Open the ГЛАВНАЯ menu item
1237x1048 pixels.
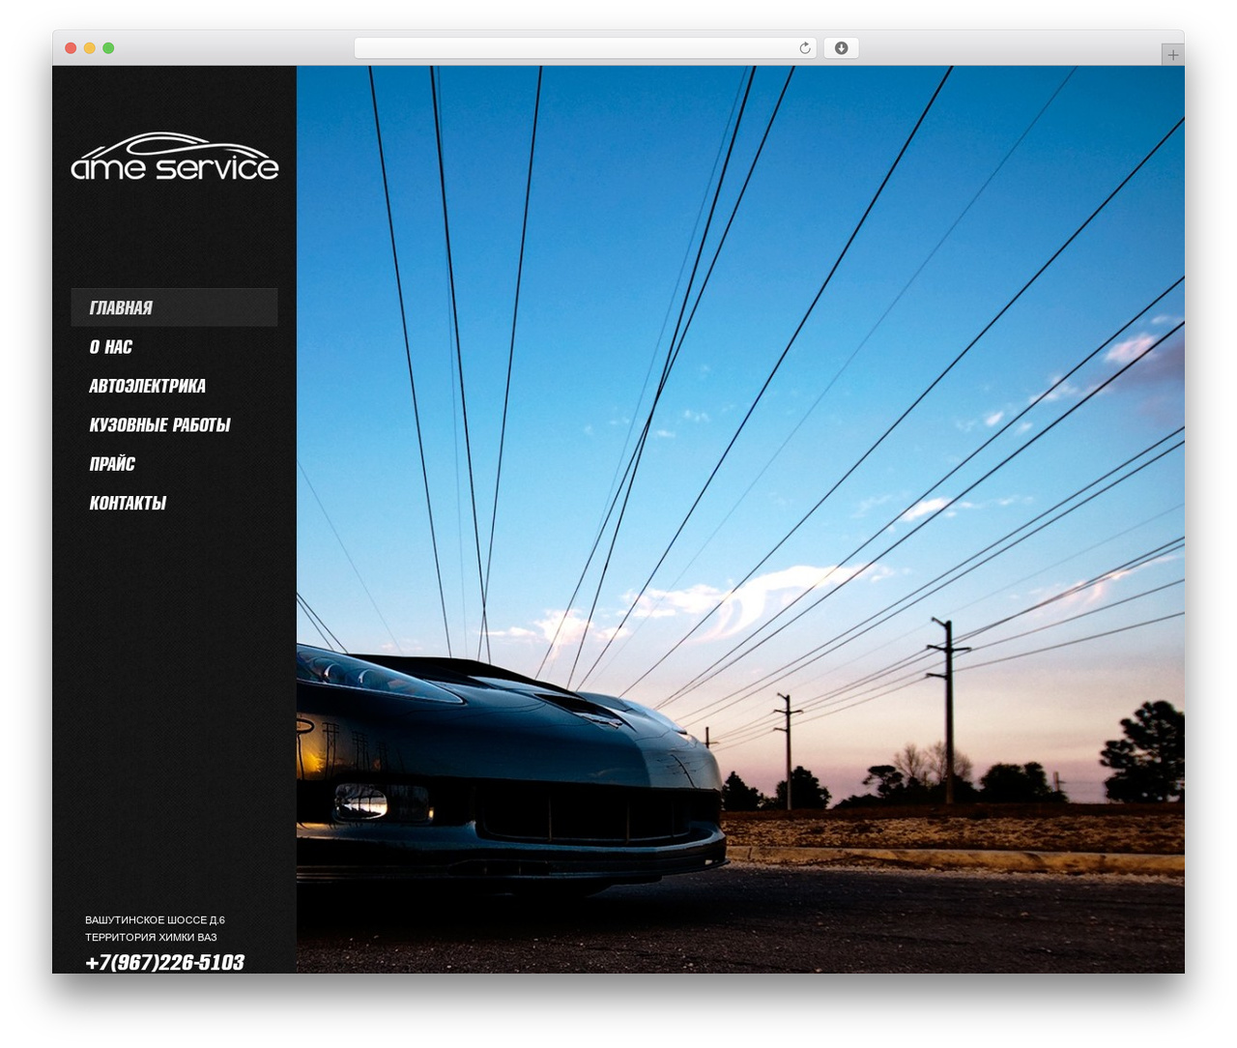point(174,307)
